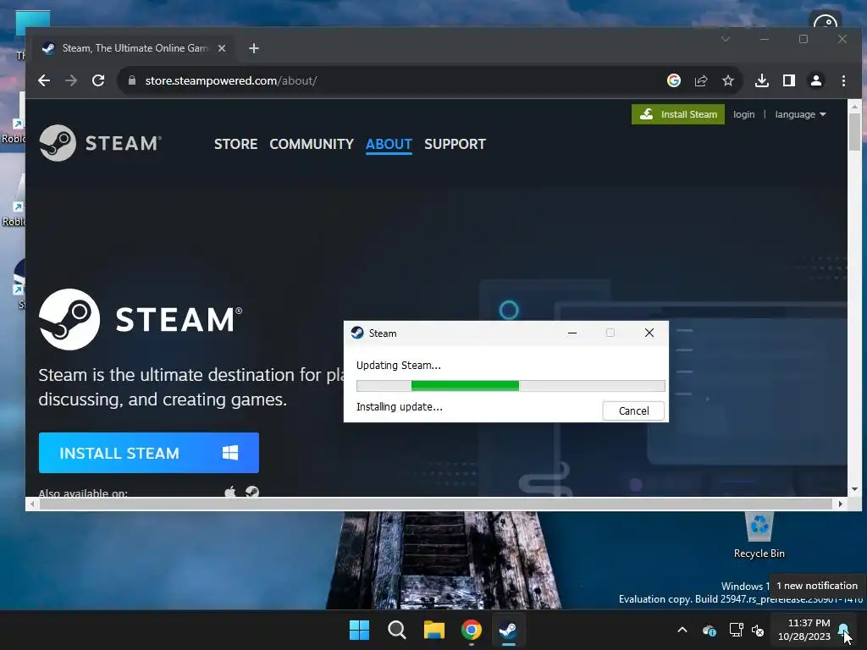The height and width of the screenshot is (650, 867).
Task: Select the Steam Ultimate Online tab
Action: point(135,48)
